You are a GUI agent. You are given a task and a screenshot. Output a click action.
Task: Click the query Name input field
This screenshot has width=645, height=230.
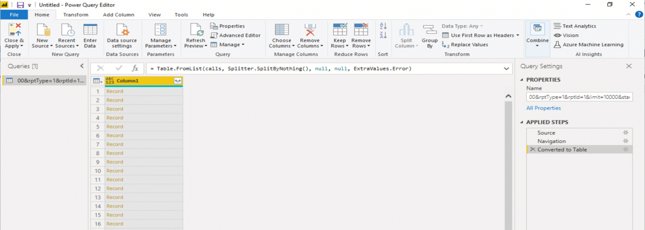point(580,97)
